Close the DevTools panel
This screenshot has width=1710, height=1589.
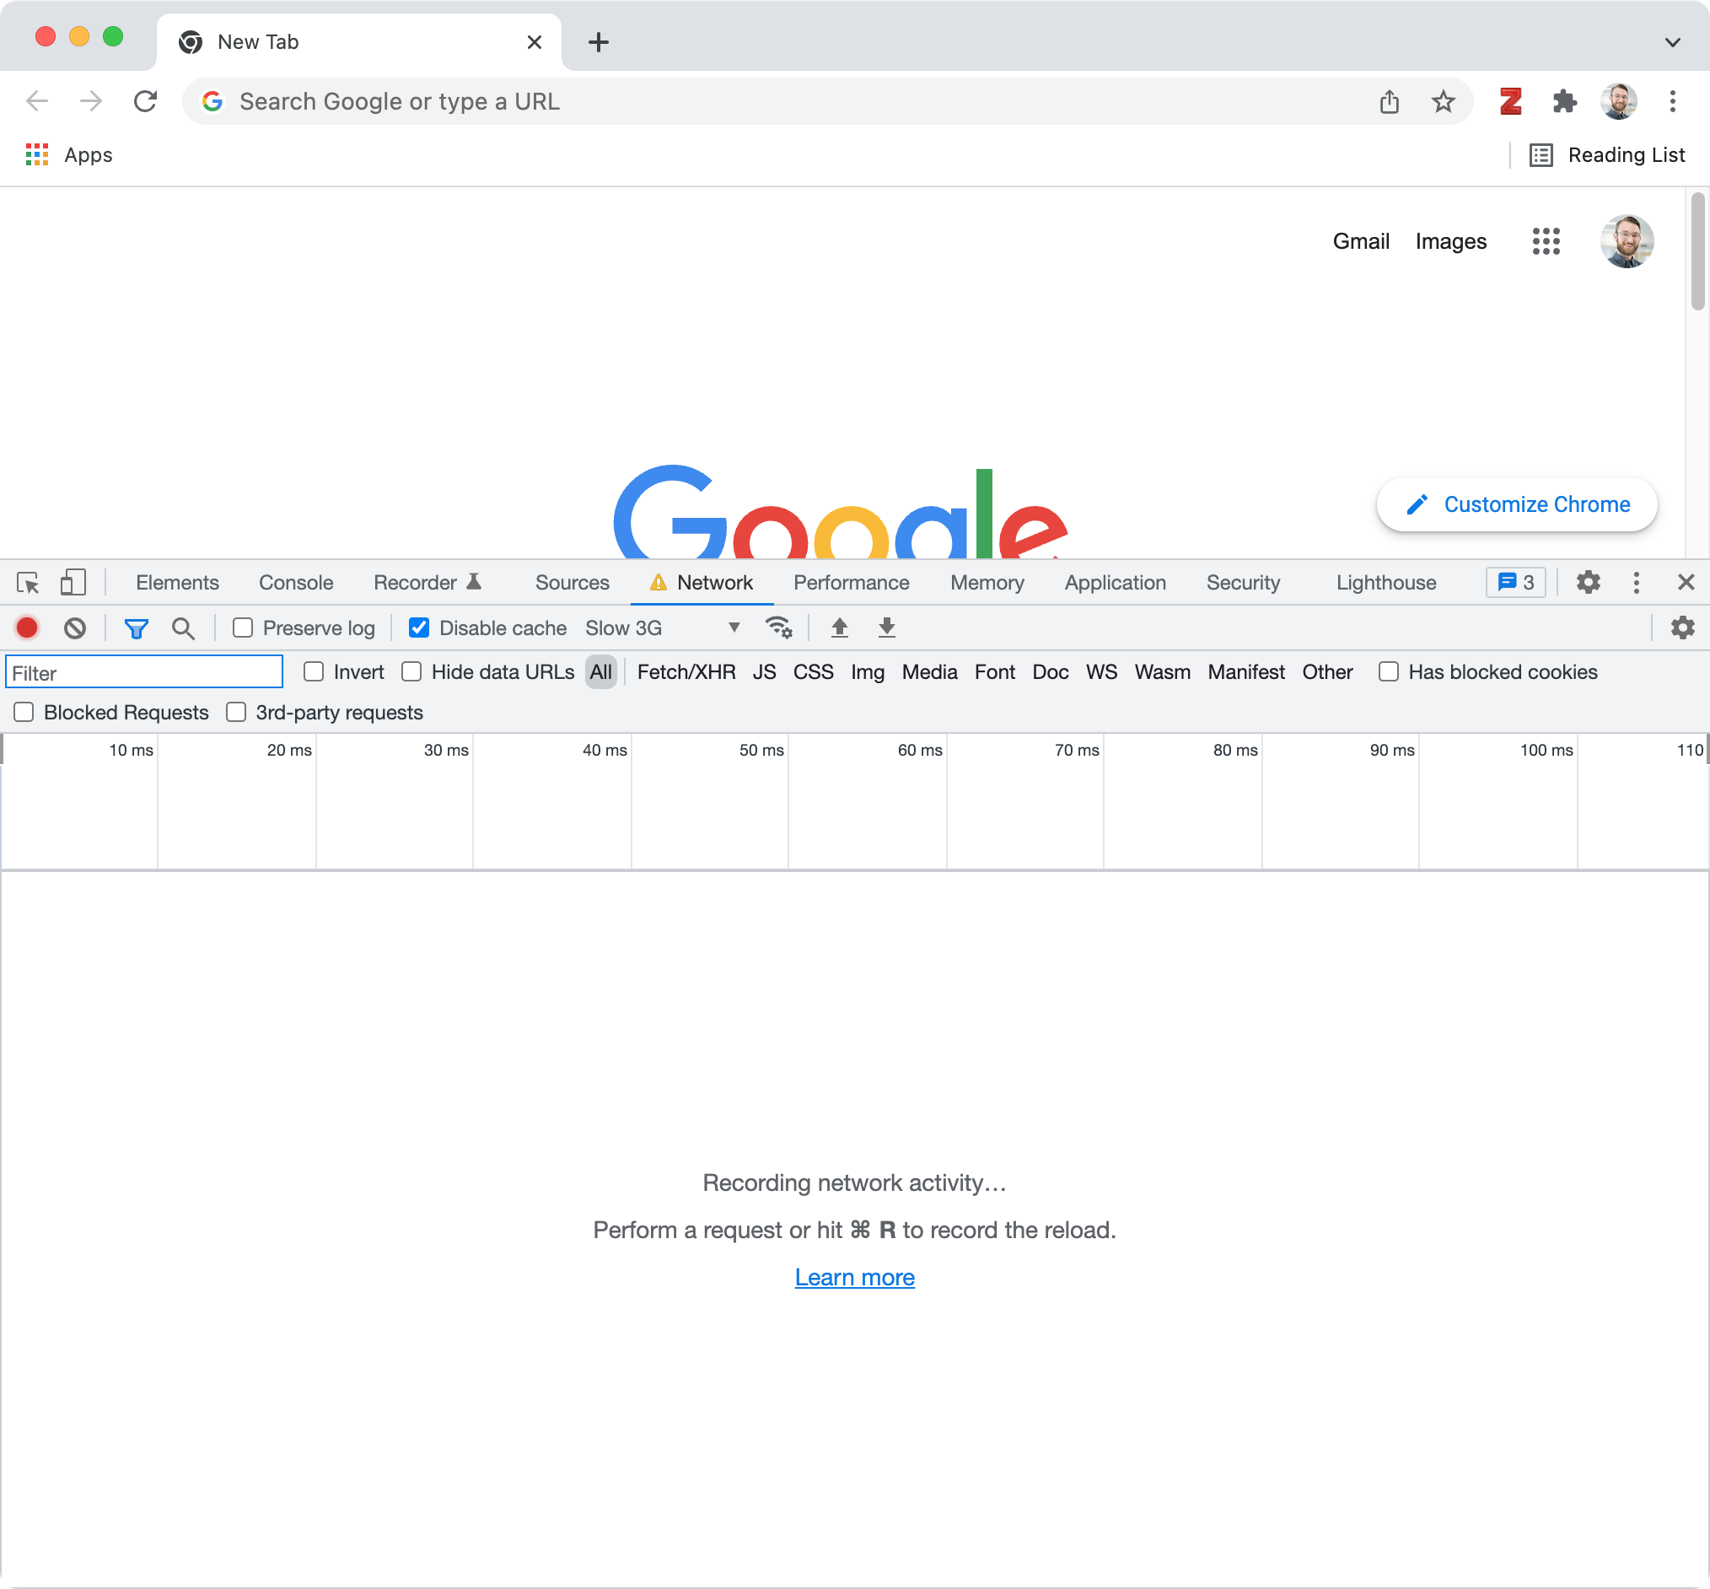point(1685,582)
